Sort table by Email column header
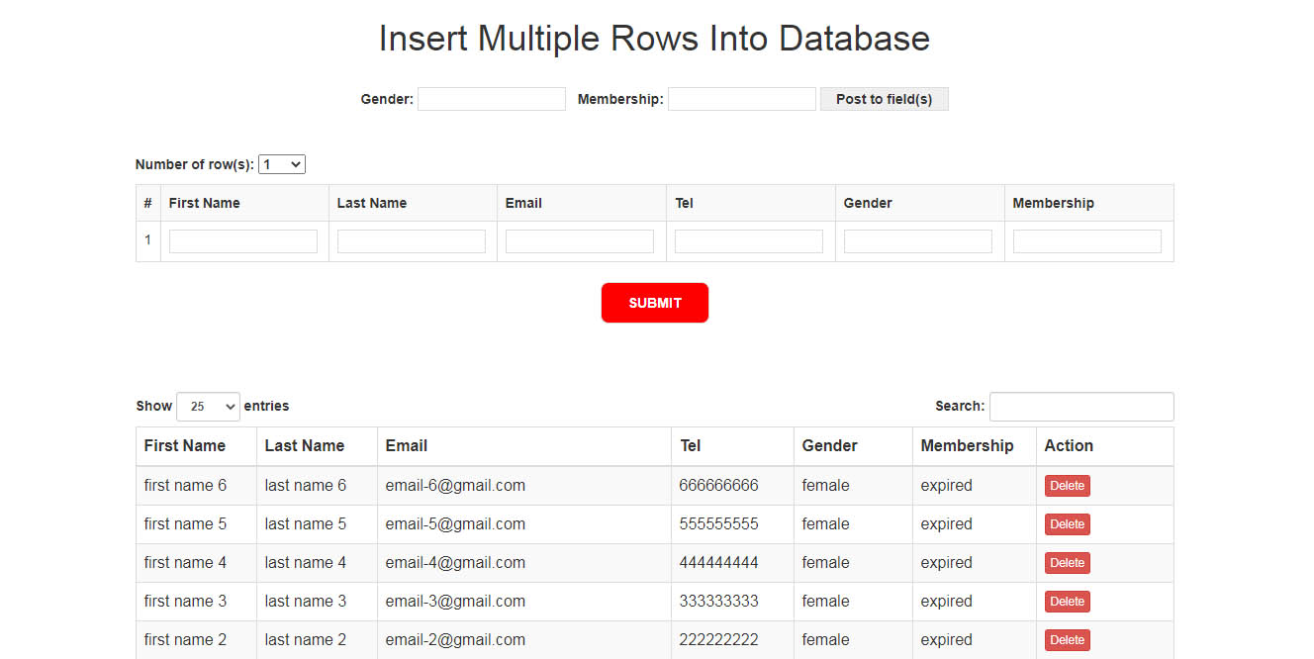1314x659 pixels. pyautogui.click(x=524, y=446)
